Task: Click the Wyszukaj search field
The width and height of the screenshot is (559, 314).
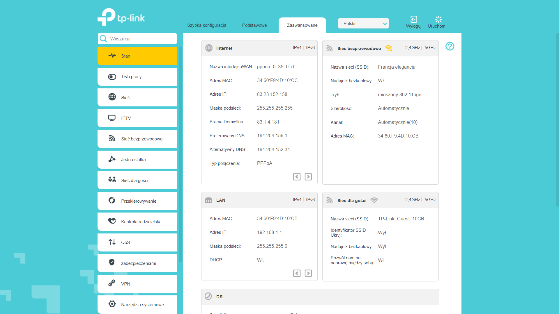Action: [137, 39]
